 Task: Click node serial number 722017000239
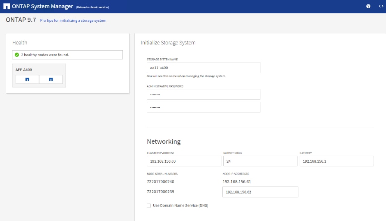coord(160,191)
